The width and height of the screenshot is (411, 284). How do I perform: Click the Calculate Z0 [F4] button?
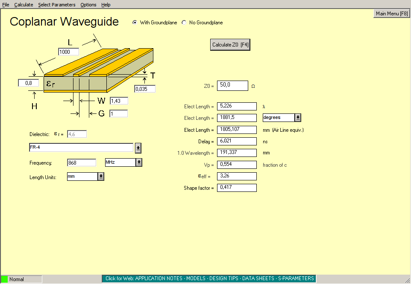pos(230,45)
